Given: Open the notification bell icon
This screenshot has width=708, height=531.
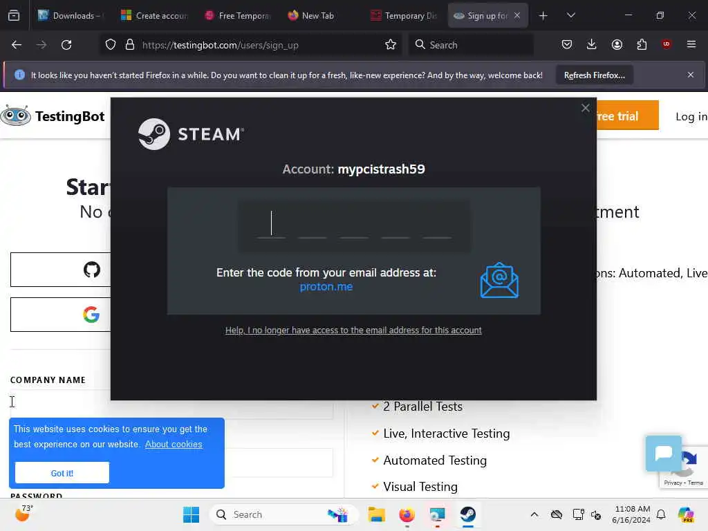Looking at the screenshot, I should 661,514.
